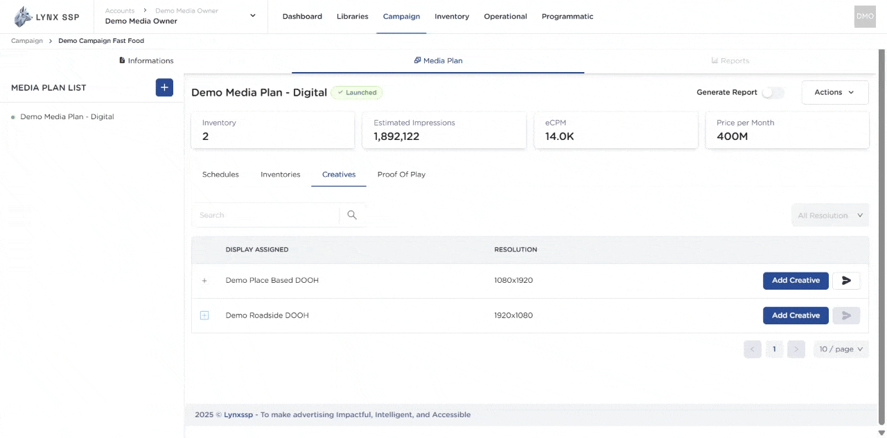The image size is (887, 438).
Task: Go to next page arrow
Action: coord(796,349)
